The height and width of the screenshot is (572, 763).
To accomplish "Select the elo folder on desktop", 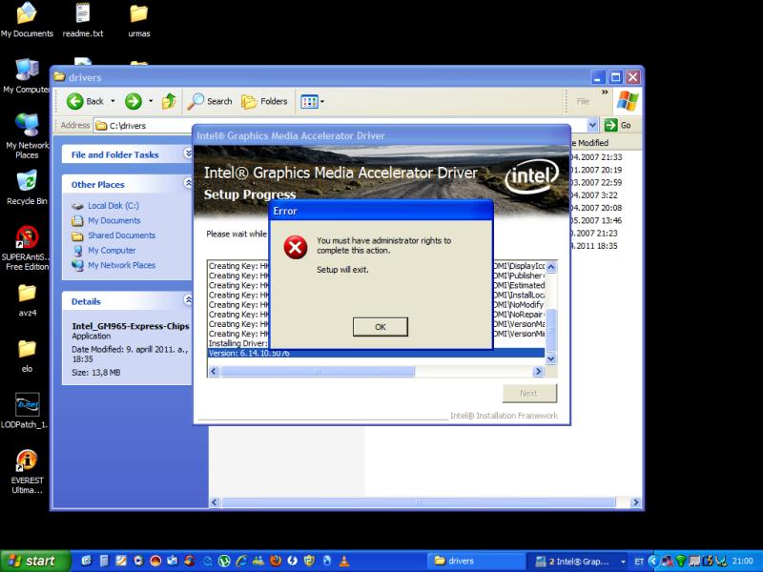I will point(27,356).
